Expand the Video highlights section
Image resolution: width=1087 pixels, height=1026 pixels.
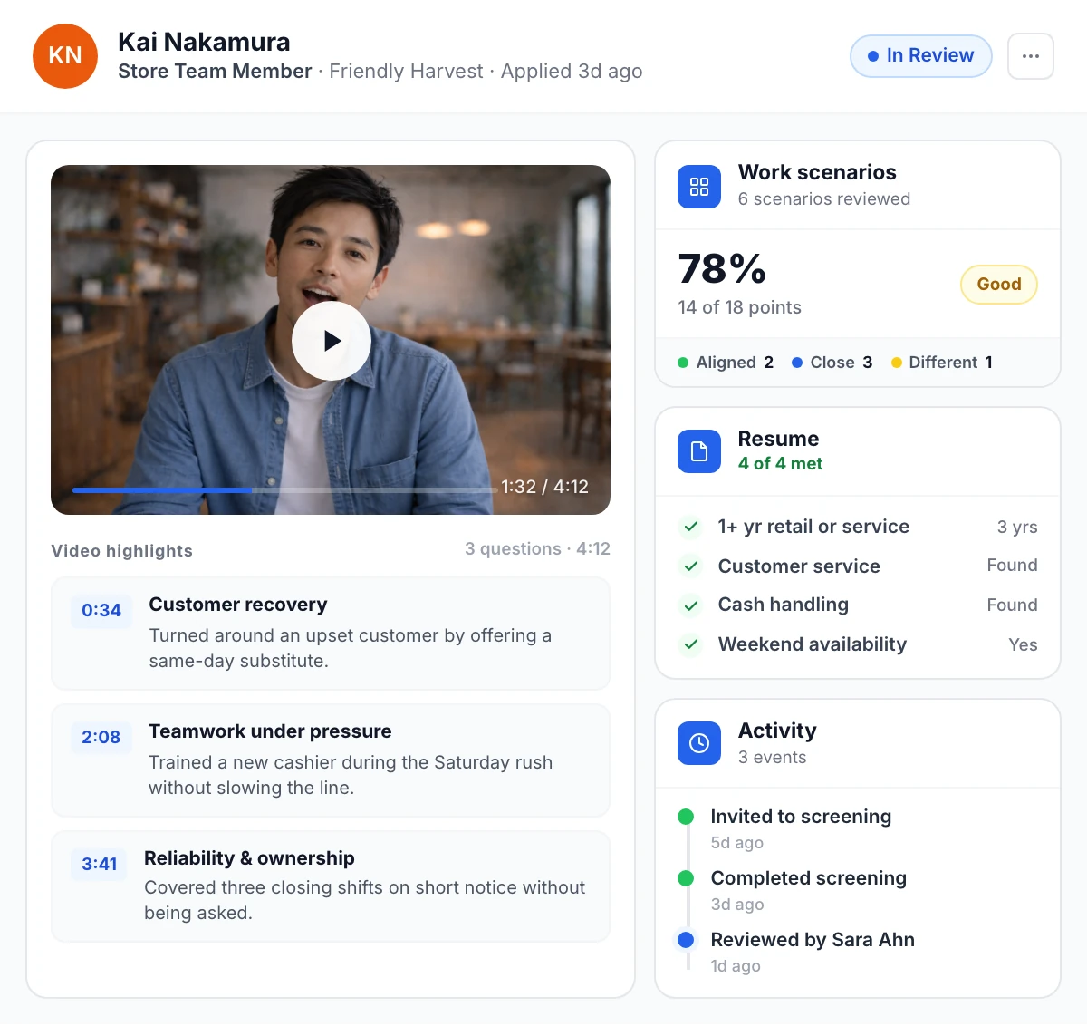121,550
